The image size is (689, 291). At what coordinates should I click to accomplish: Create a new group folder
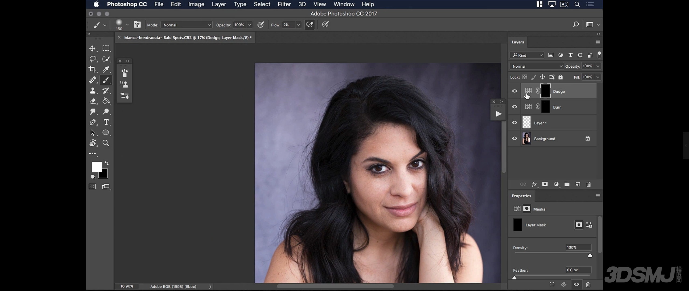[x=567, y=184]
